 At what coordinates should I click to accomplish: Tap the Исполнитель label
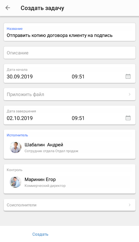pos(17,135)
